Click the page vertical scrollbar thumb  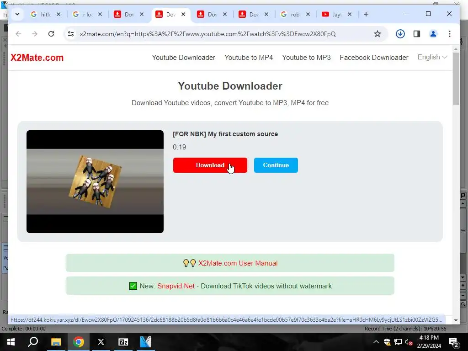pyautogui.click(x=456, y=79)
